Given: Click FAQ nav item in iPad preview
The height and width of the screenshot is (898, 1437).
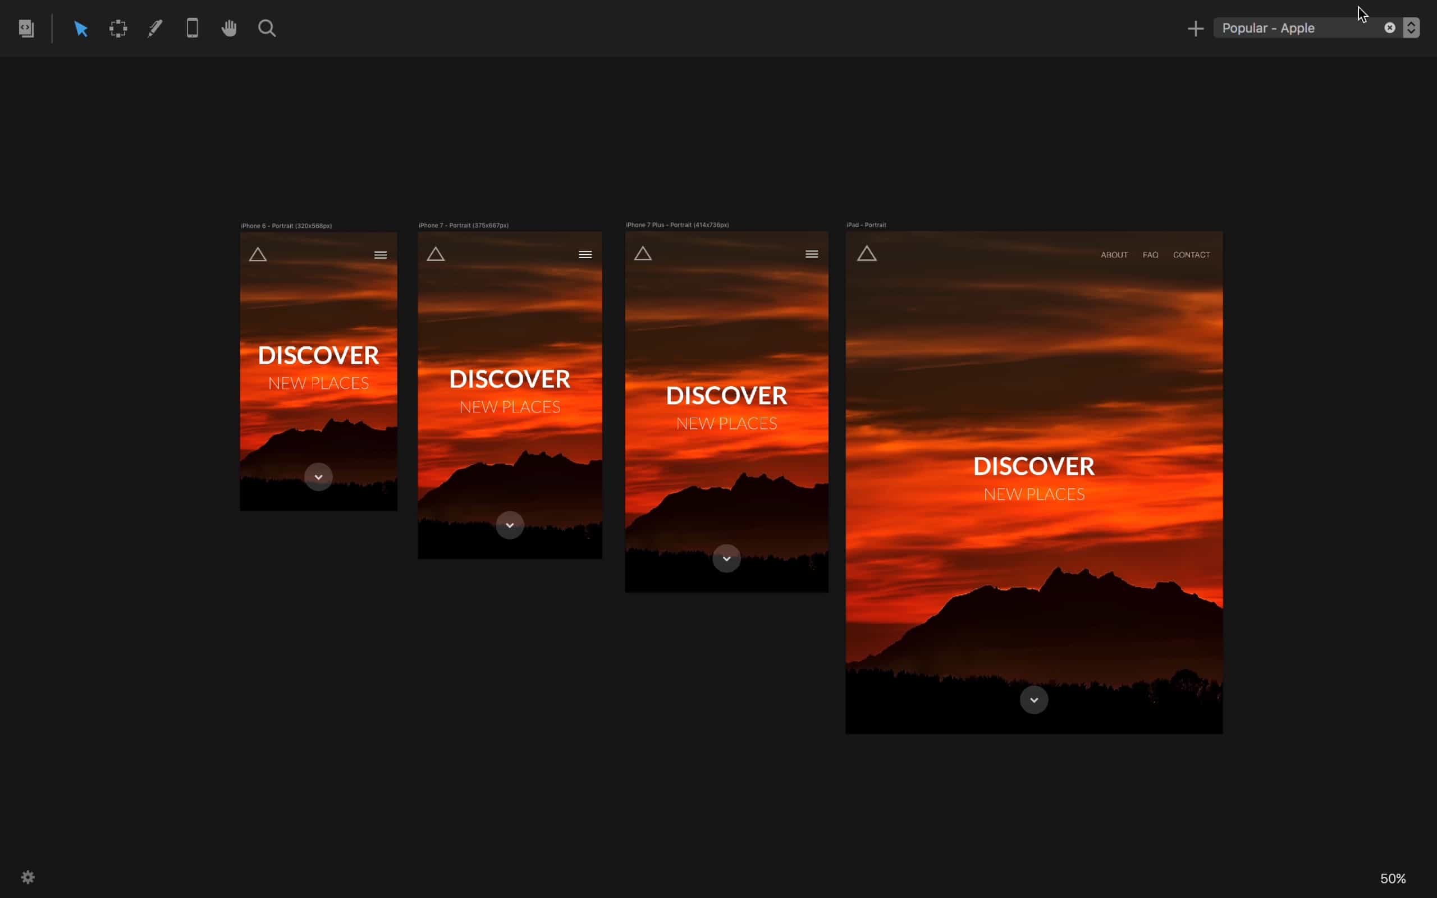Looking at the screenshot, I should click(1150, 255).
